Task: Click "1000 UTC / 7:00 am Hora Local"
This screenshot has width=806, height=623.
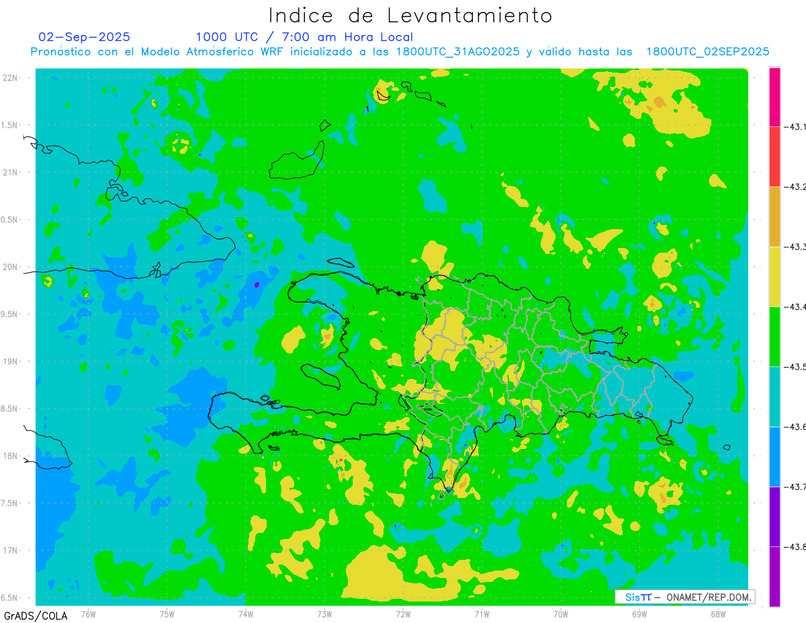Action: (x=304, y=37)
